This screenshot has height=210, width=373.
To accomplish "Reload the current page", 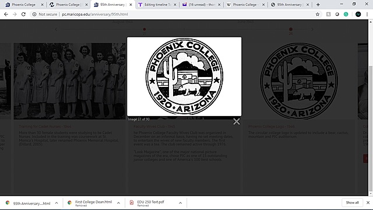I will [x=23, y=14].
